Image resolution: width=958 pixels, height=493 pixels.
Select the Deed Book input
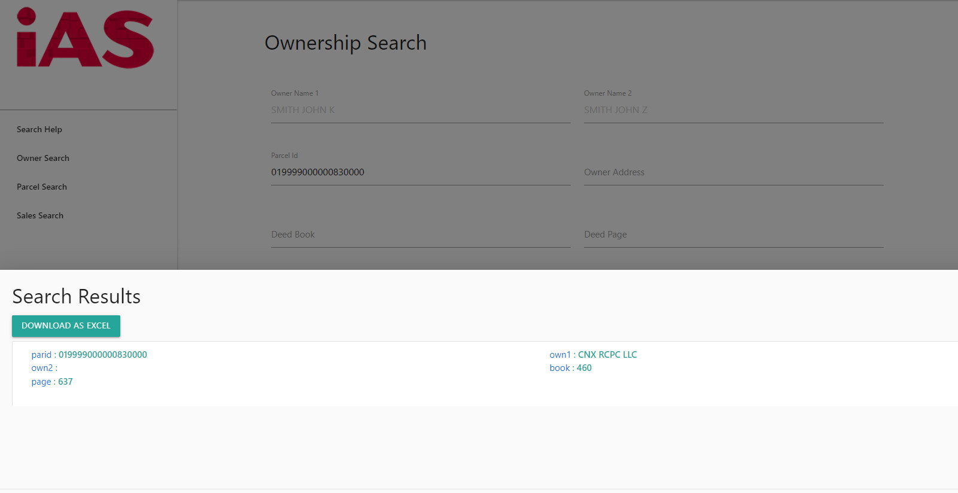(x=421, y=235)
